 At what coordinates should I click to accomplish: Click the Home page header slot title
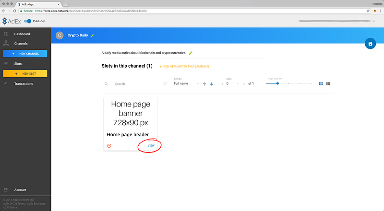point(128,135)
